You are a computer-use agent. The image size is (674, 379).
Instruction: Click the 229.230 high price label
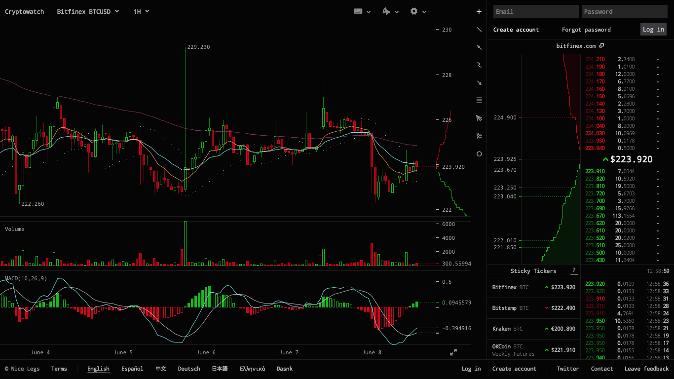tap(198, 47)
